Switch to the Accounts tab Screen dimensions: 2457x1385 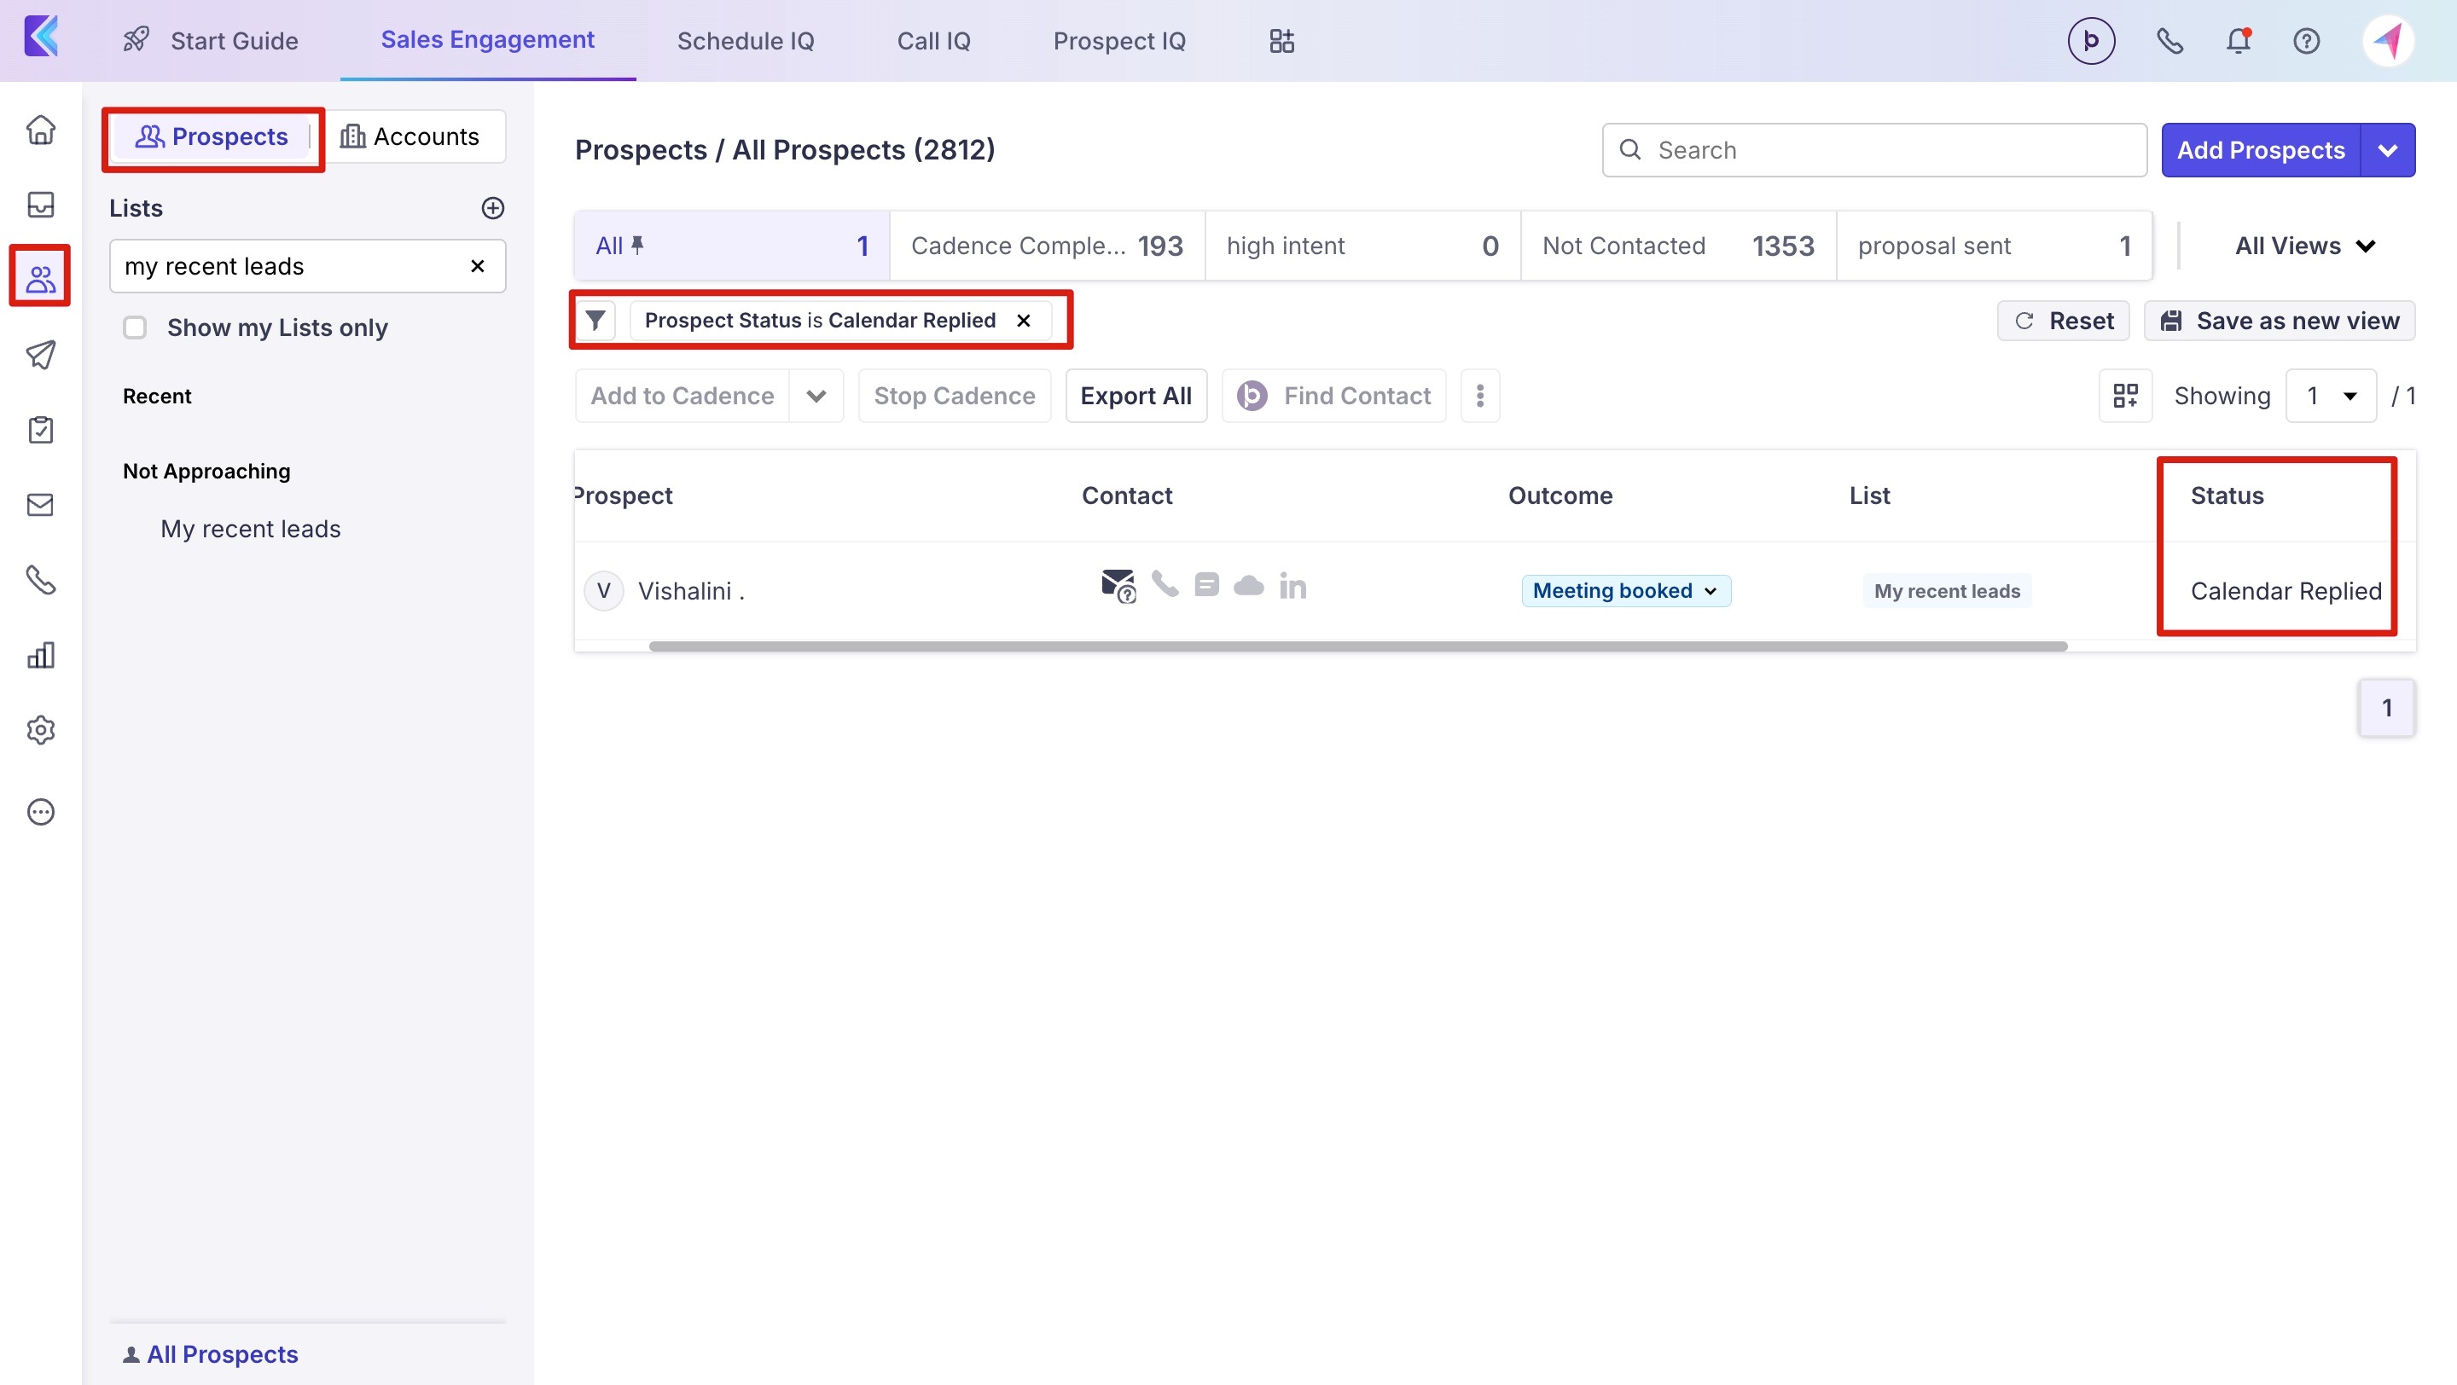pos(411,136)
